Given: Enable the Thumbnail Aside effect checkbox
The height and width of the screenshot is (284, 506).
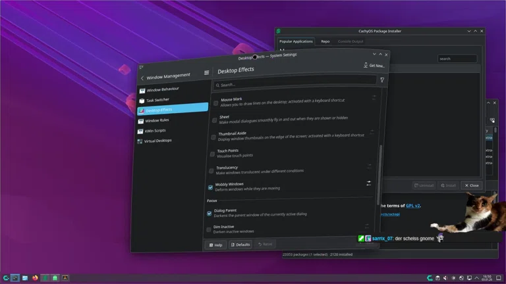Looking at the screenshot, I should tap(213, 137).
